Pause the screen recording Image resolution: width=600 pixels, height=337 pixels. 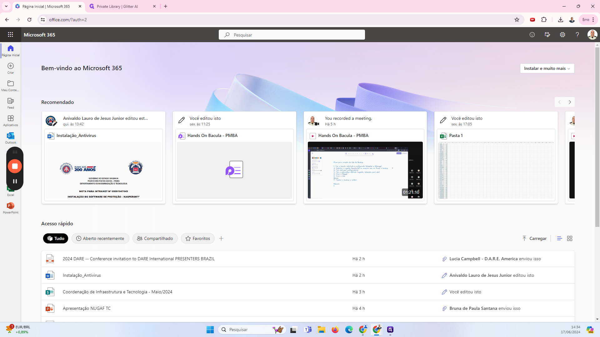click(x=15, y=181)
